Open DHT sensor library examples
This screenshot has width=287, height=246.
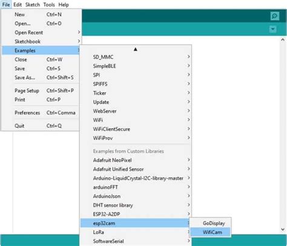click(136, 205)
